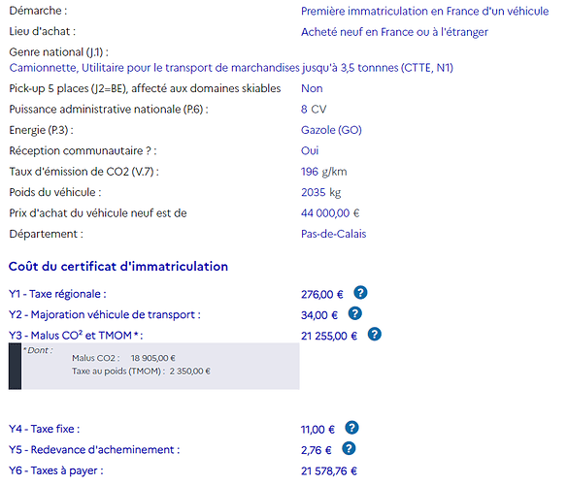Viewport: 568px width, 485px height.
Task: Open help icon beside Y3 Malus CO² amount
Action: 375,335
